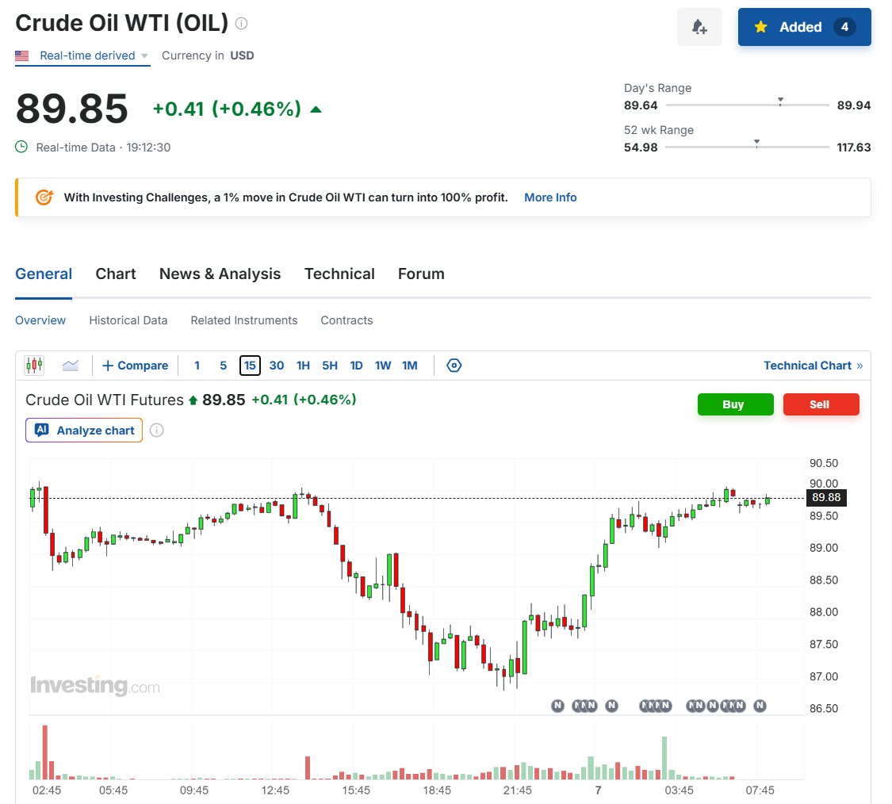Go to the Contracts sub-tab

[x=346, y=320]
